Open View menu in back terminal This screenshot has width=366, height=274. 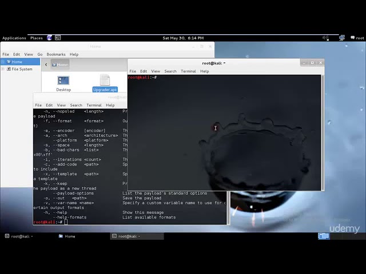[x=61, y=105]
